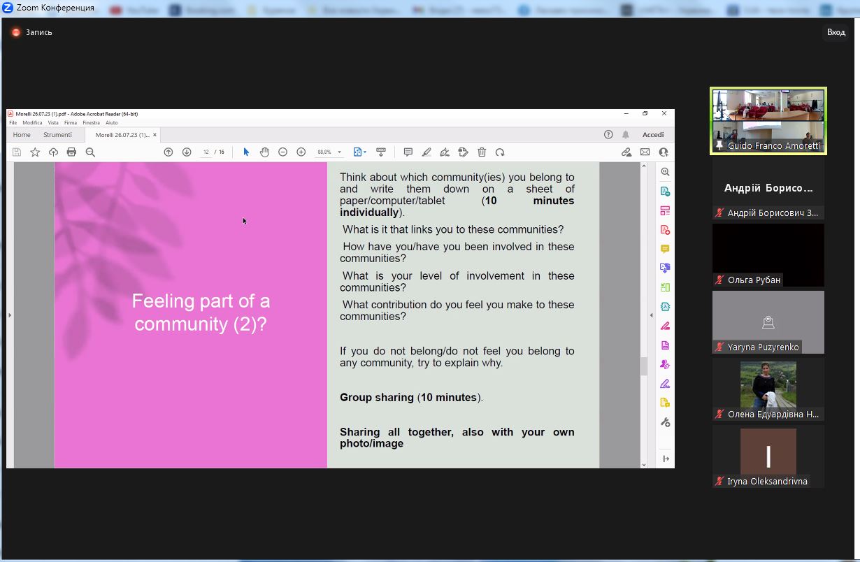The width and height of the screenshot is (860, 562).
Task: Open the add comment note tool
Action: coord(408,152)
